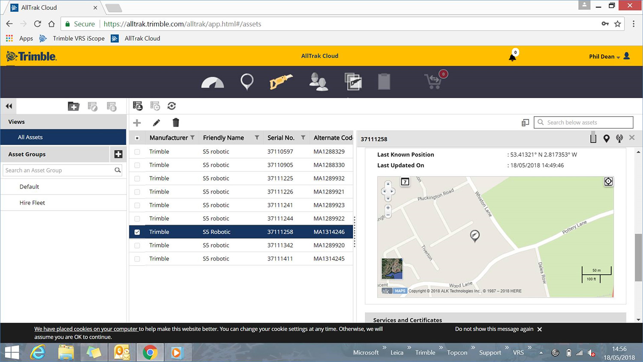Click the delete trash icon
The image size is (643, 362).
[x=176, y=123]
